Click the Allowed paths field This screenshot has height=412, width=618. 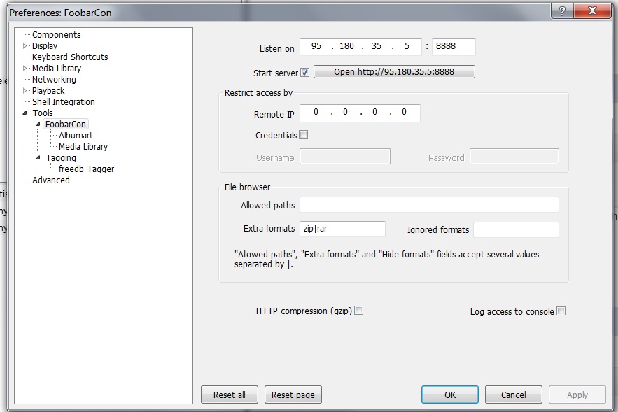pyautogui.click(x=429, y=204)
